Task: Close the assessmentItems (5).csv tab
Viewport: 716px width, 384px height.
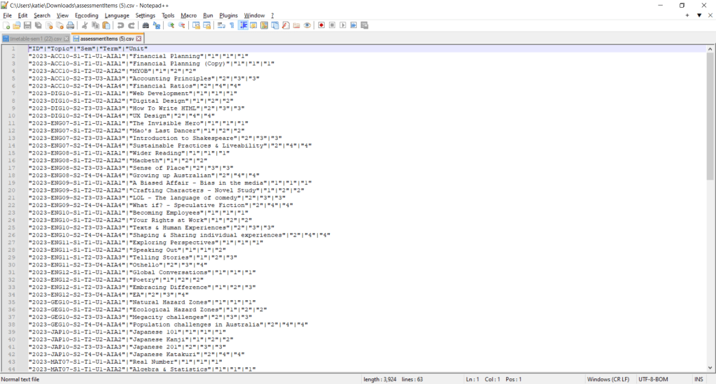Action: point(139,38)
